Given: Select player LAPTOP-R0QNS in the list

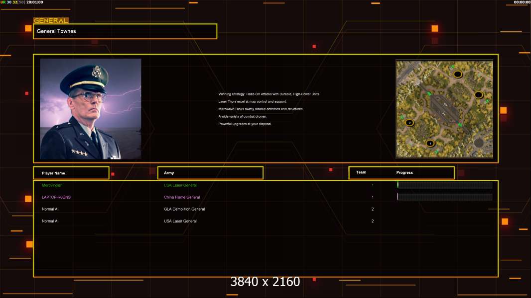Looking at the screenshot, I should pyautogui.click(x=56, y=197).
